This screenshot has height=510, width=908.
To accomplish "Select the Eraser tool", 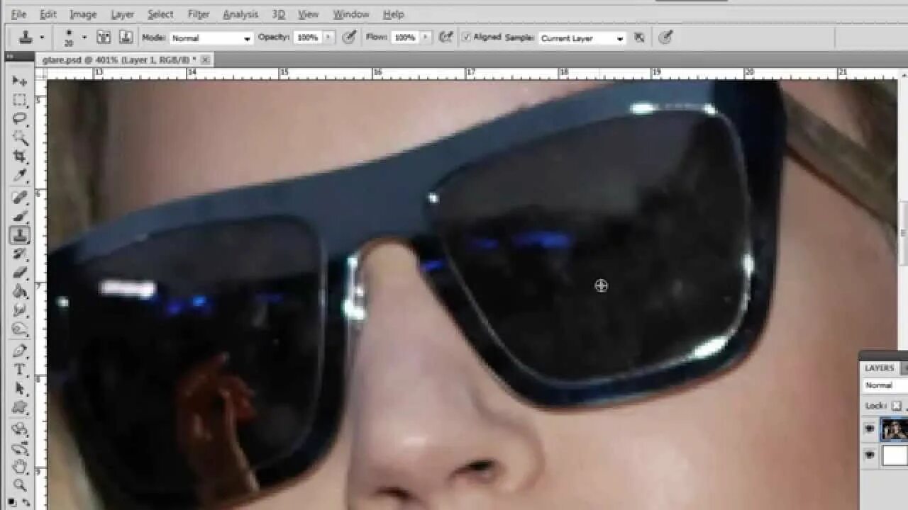I will coord(20,273).
